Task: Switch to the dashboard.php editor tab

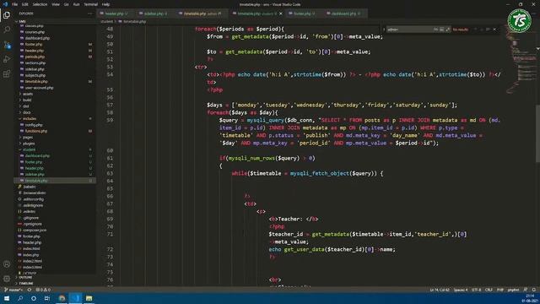Action: (345, 14)
